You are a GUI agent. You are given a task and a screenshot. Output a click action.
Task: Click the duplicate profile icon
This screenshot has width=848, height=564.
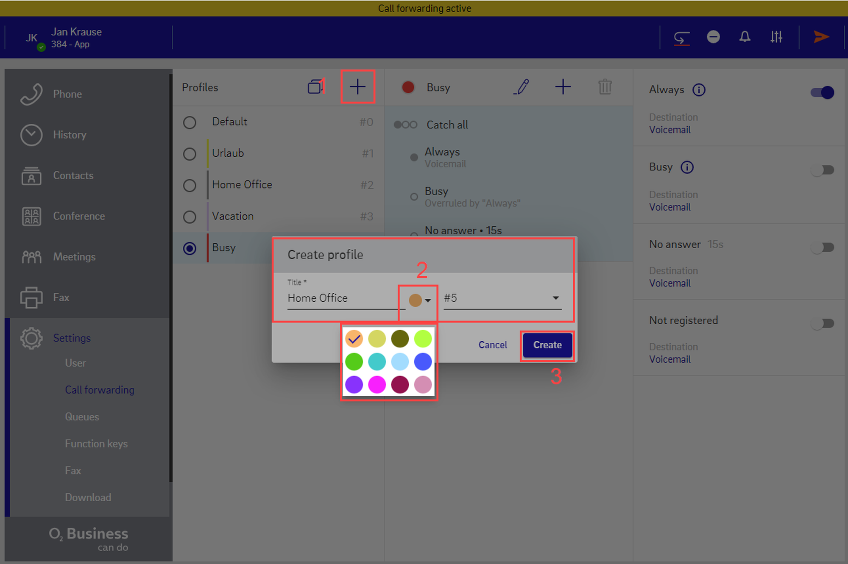[315, 87]
